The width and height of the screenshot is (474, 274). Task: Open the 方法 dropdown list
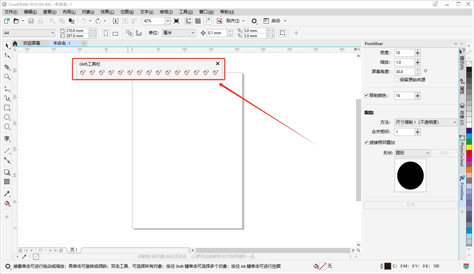tap(426, 122)
